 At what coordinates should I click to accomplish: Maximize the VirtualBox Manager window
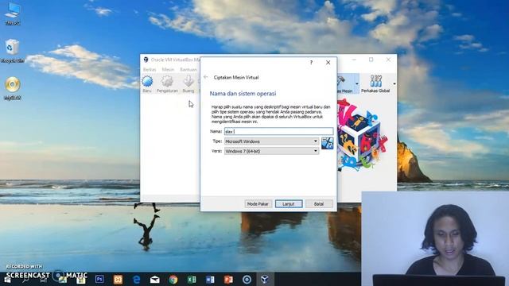371,60
